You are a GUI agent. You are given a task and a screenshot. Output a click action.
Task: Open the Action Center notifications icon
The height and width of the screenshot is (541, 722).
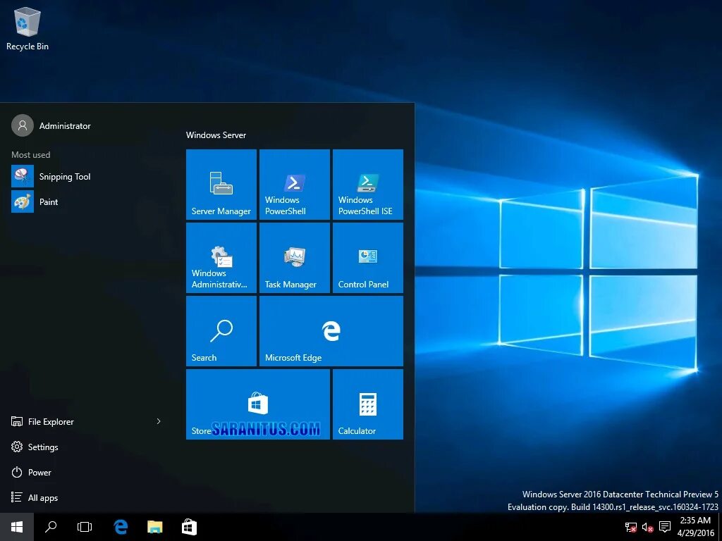(664, 527)
